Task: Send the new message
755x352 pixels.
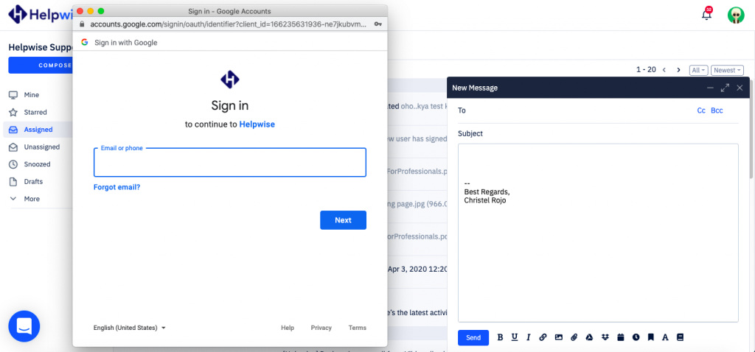Action: click(x=473, y=337)
